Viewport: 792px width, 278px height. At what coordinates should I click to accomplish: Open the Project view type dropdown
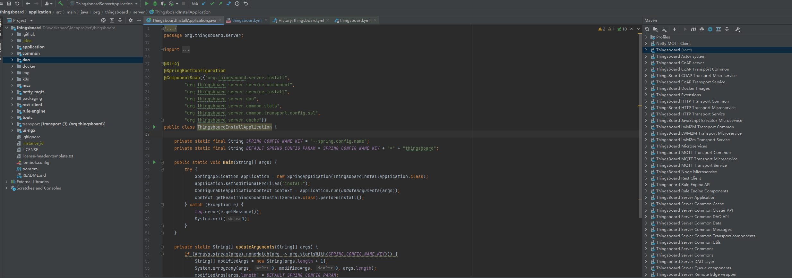pos(31,21)
